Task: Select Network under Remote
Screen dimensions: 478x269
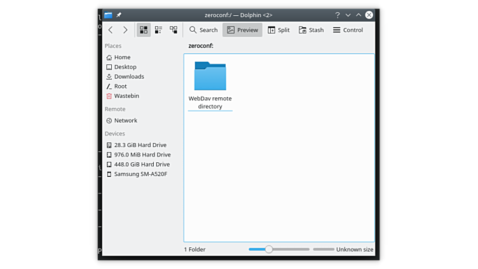Action: (125, 120)
